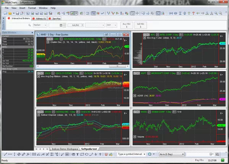Select the pointer cursor mode icon
Viewport: 229px width, 164px height.
(x=132, y=13)
